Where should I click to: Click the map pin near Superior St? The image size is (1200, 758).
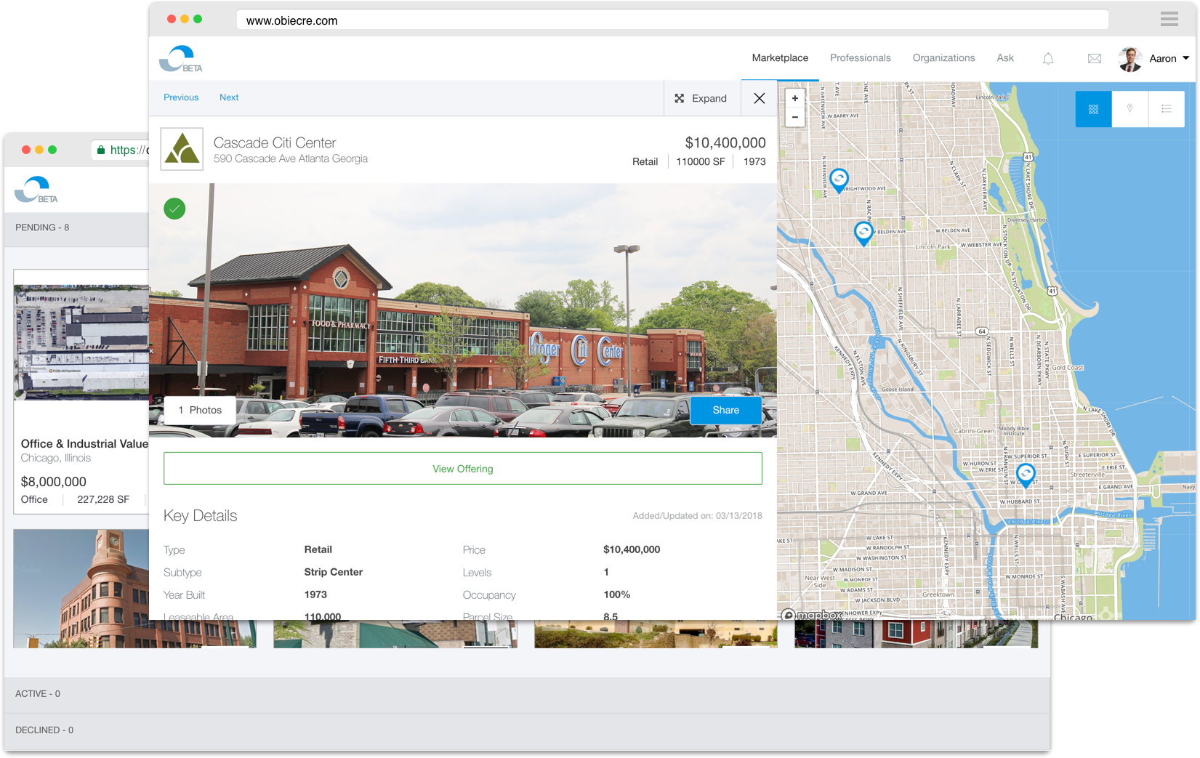(1026, 475)
